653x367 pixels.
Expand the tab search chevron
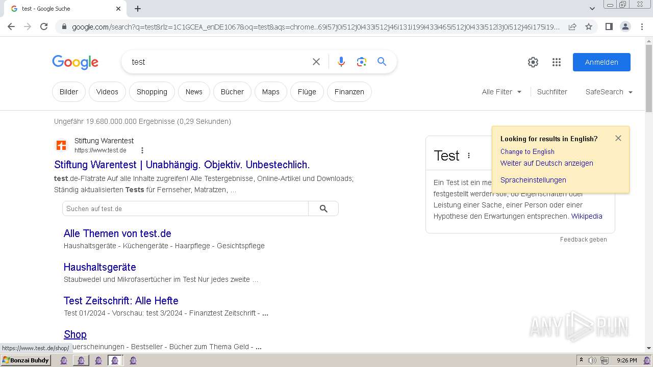tap(592, 9)
